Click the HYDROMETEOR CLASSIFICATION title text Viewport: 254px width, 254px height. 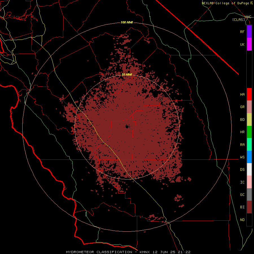pyautogui.click(x=99, y=252)
